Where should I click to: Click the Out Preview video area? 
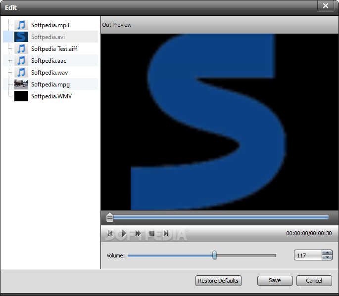pyautogui.click(x=220, y=122)
